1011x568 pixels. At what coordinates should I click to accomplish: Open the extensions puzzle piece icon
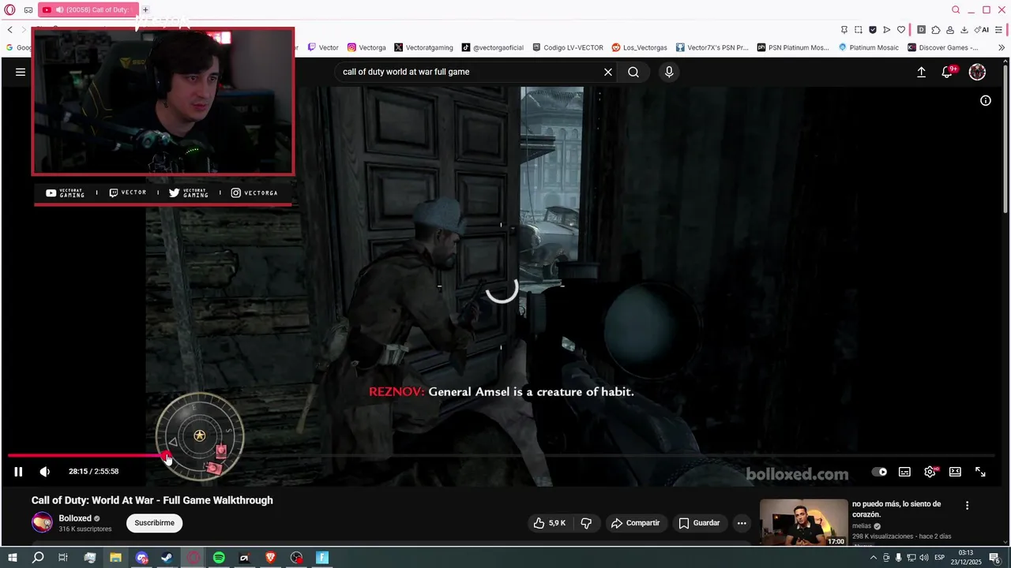[x=936, y=30]
